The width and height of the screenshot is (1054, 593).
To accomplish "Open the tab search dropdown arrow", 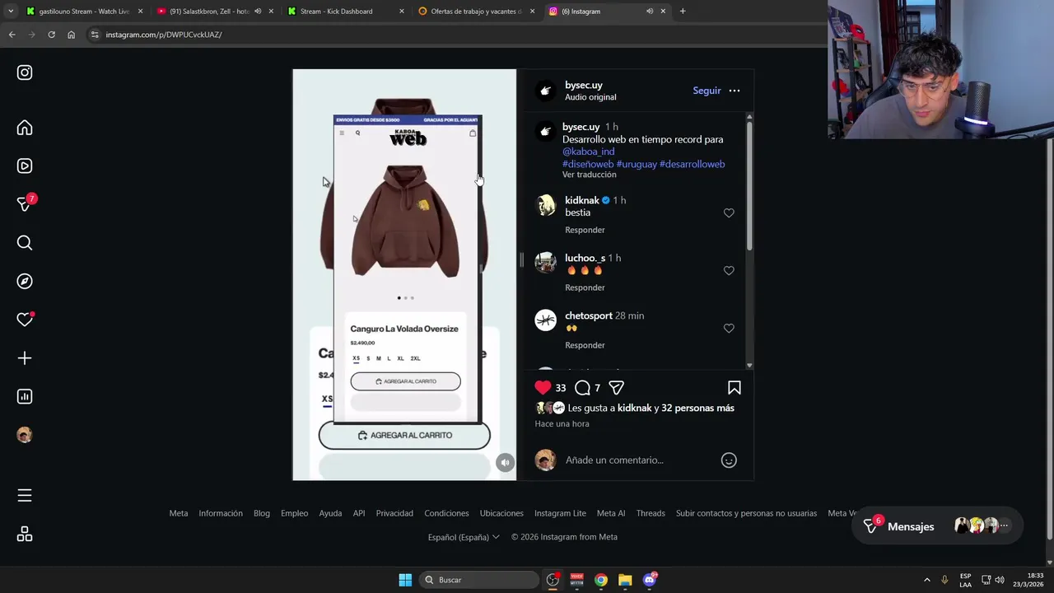I will coord(10,12).
